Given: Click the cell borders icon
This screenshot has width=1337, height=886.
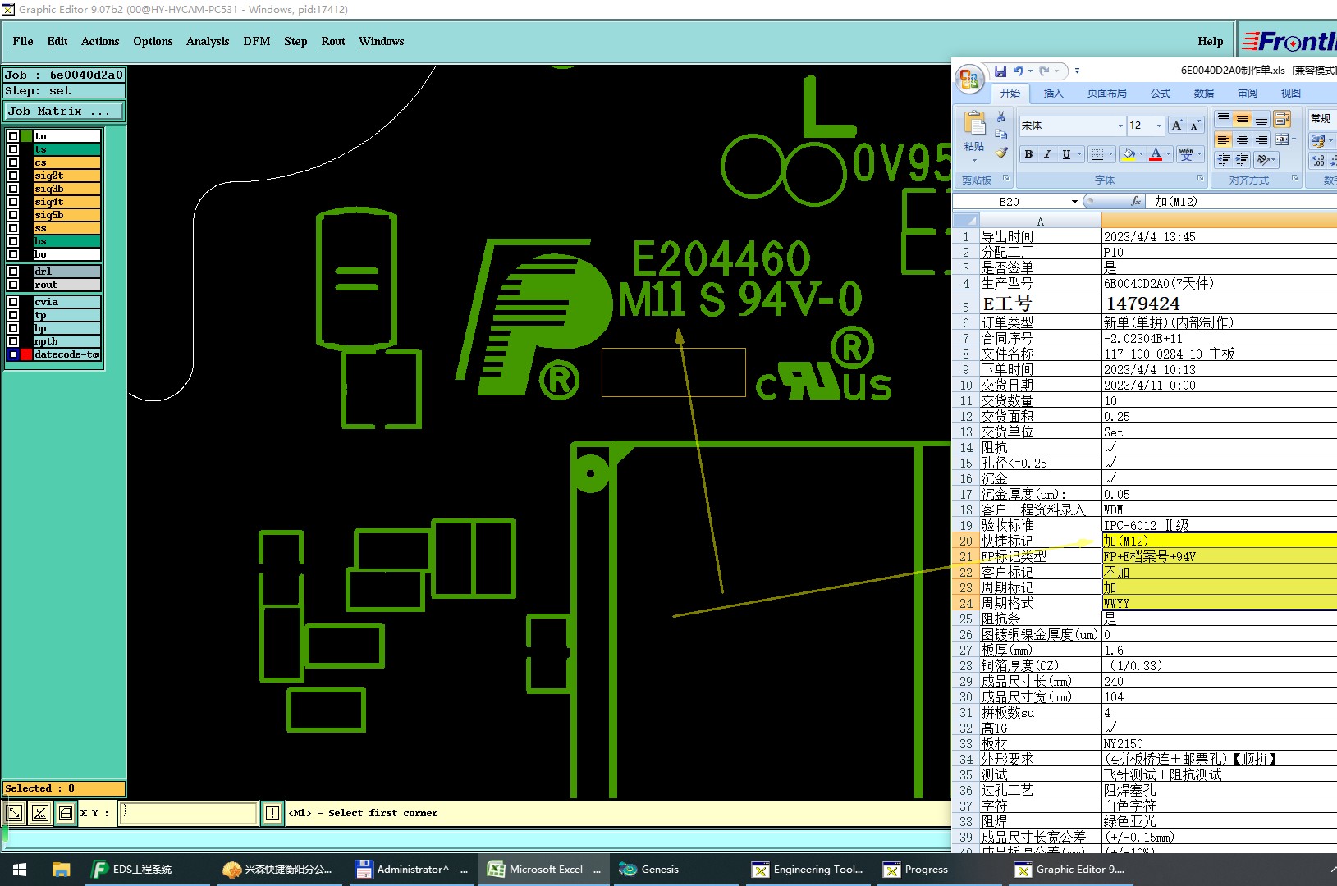Looking at the screenshot, I should [x=1098, y=153].
